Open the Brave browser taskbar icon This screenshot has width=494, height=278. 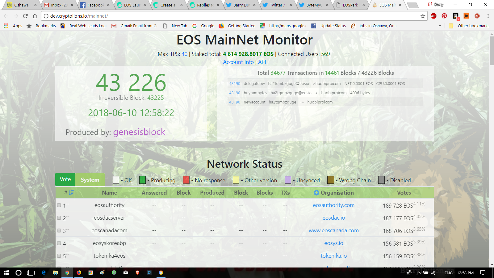pyautogui.click(x=137, y=273)
